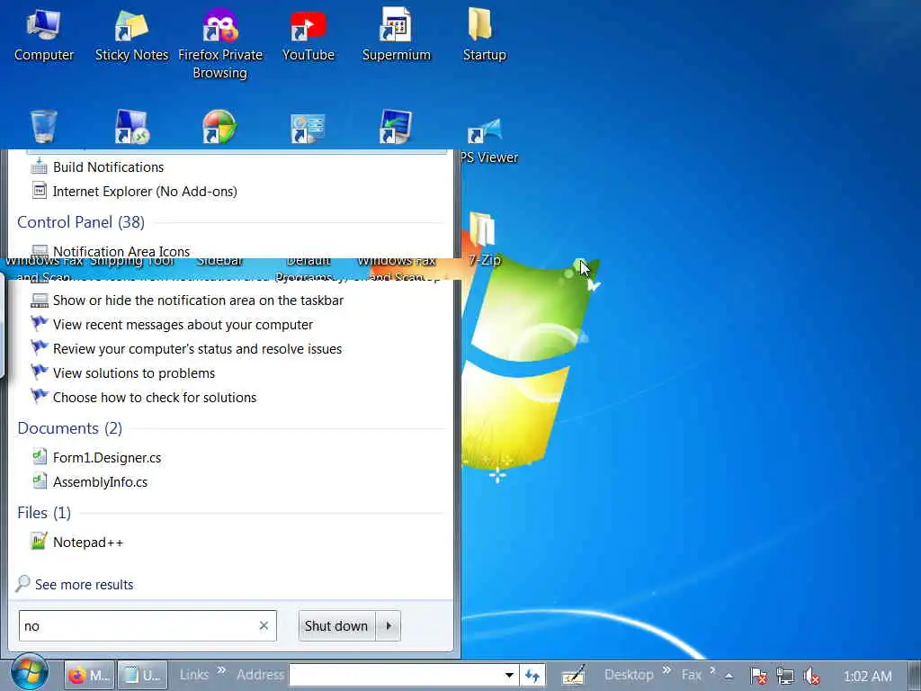Click the Show desktop strip at taskbar end
This screenshot has width=921, height=691.
pyautogui.click(x=916, y=675)
